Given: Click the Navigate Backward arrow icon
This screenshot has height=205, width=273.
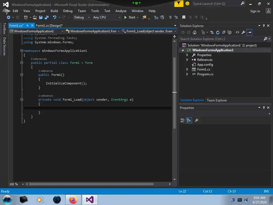Looking at the screenshot, I should [8, 17].
